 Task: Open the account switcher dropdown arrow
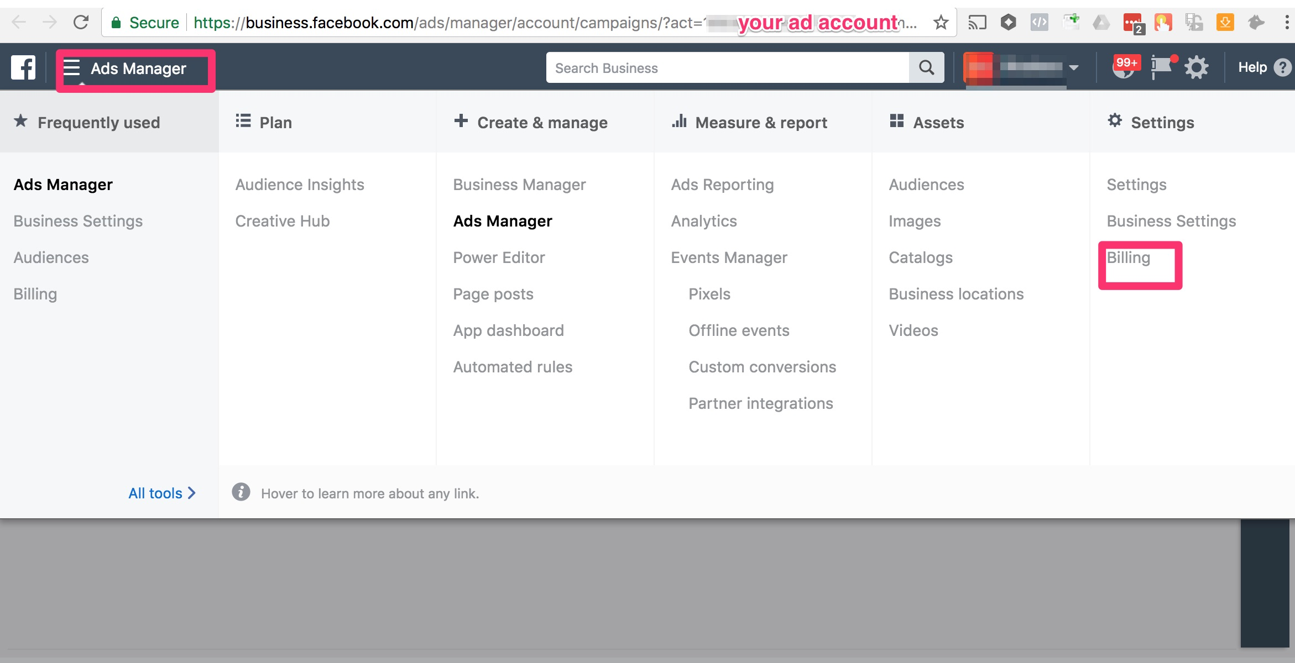1074,67
